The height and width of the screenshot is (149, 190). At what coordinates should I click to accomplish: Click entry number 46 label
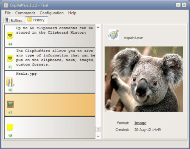(x=10, y=90)
